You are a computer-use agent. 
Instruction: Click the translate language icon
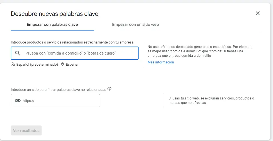click(13, 65)
